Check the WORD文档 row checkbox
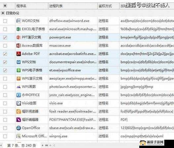The image size is (174, 148). [x=5, y=21]
